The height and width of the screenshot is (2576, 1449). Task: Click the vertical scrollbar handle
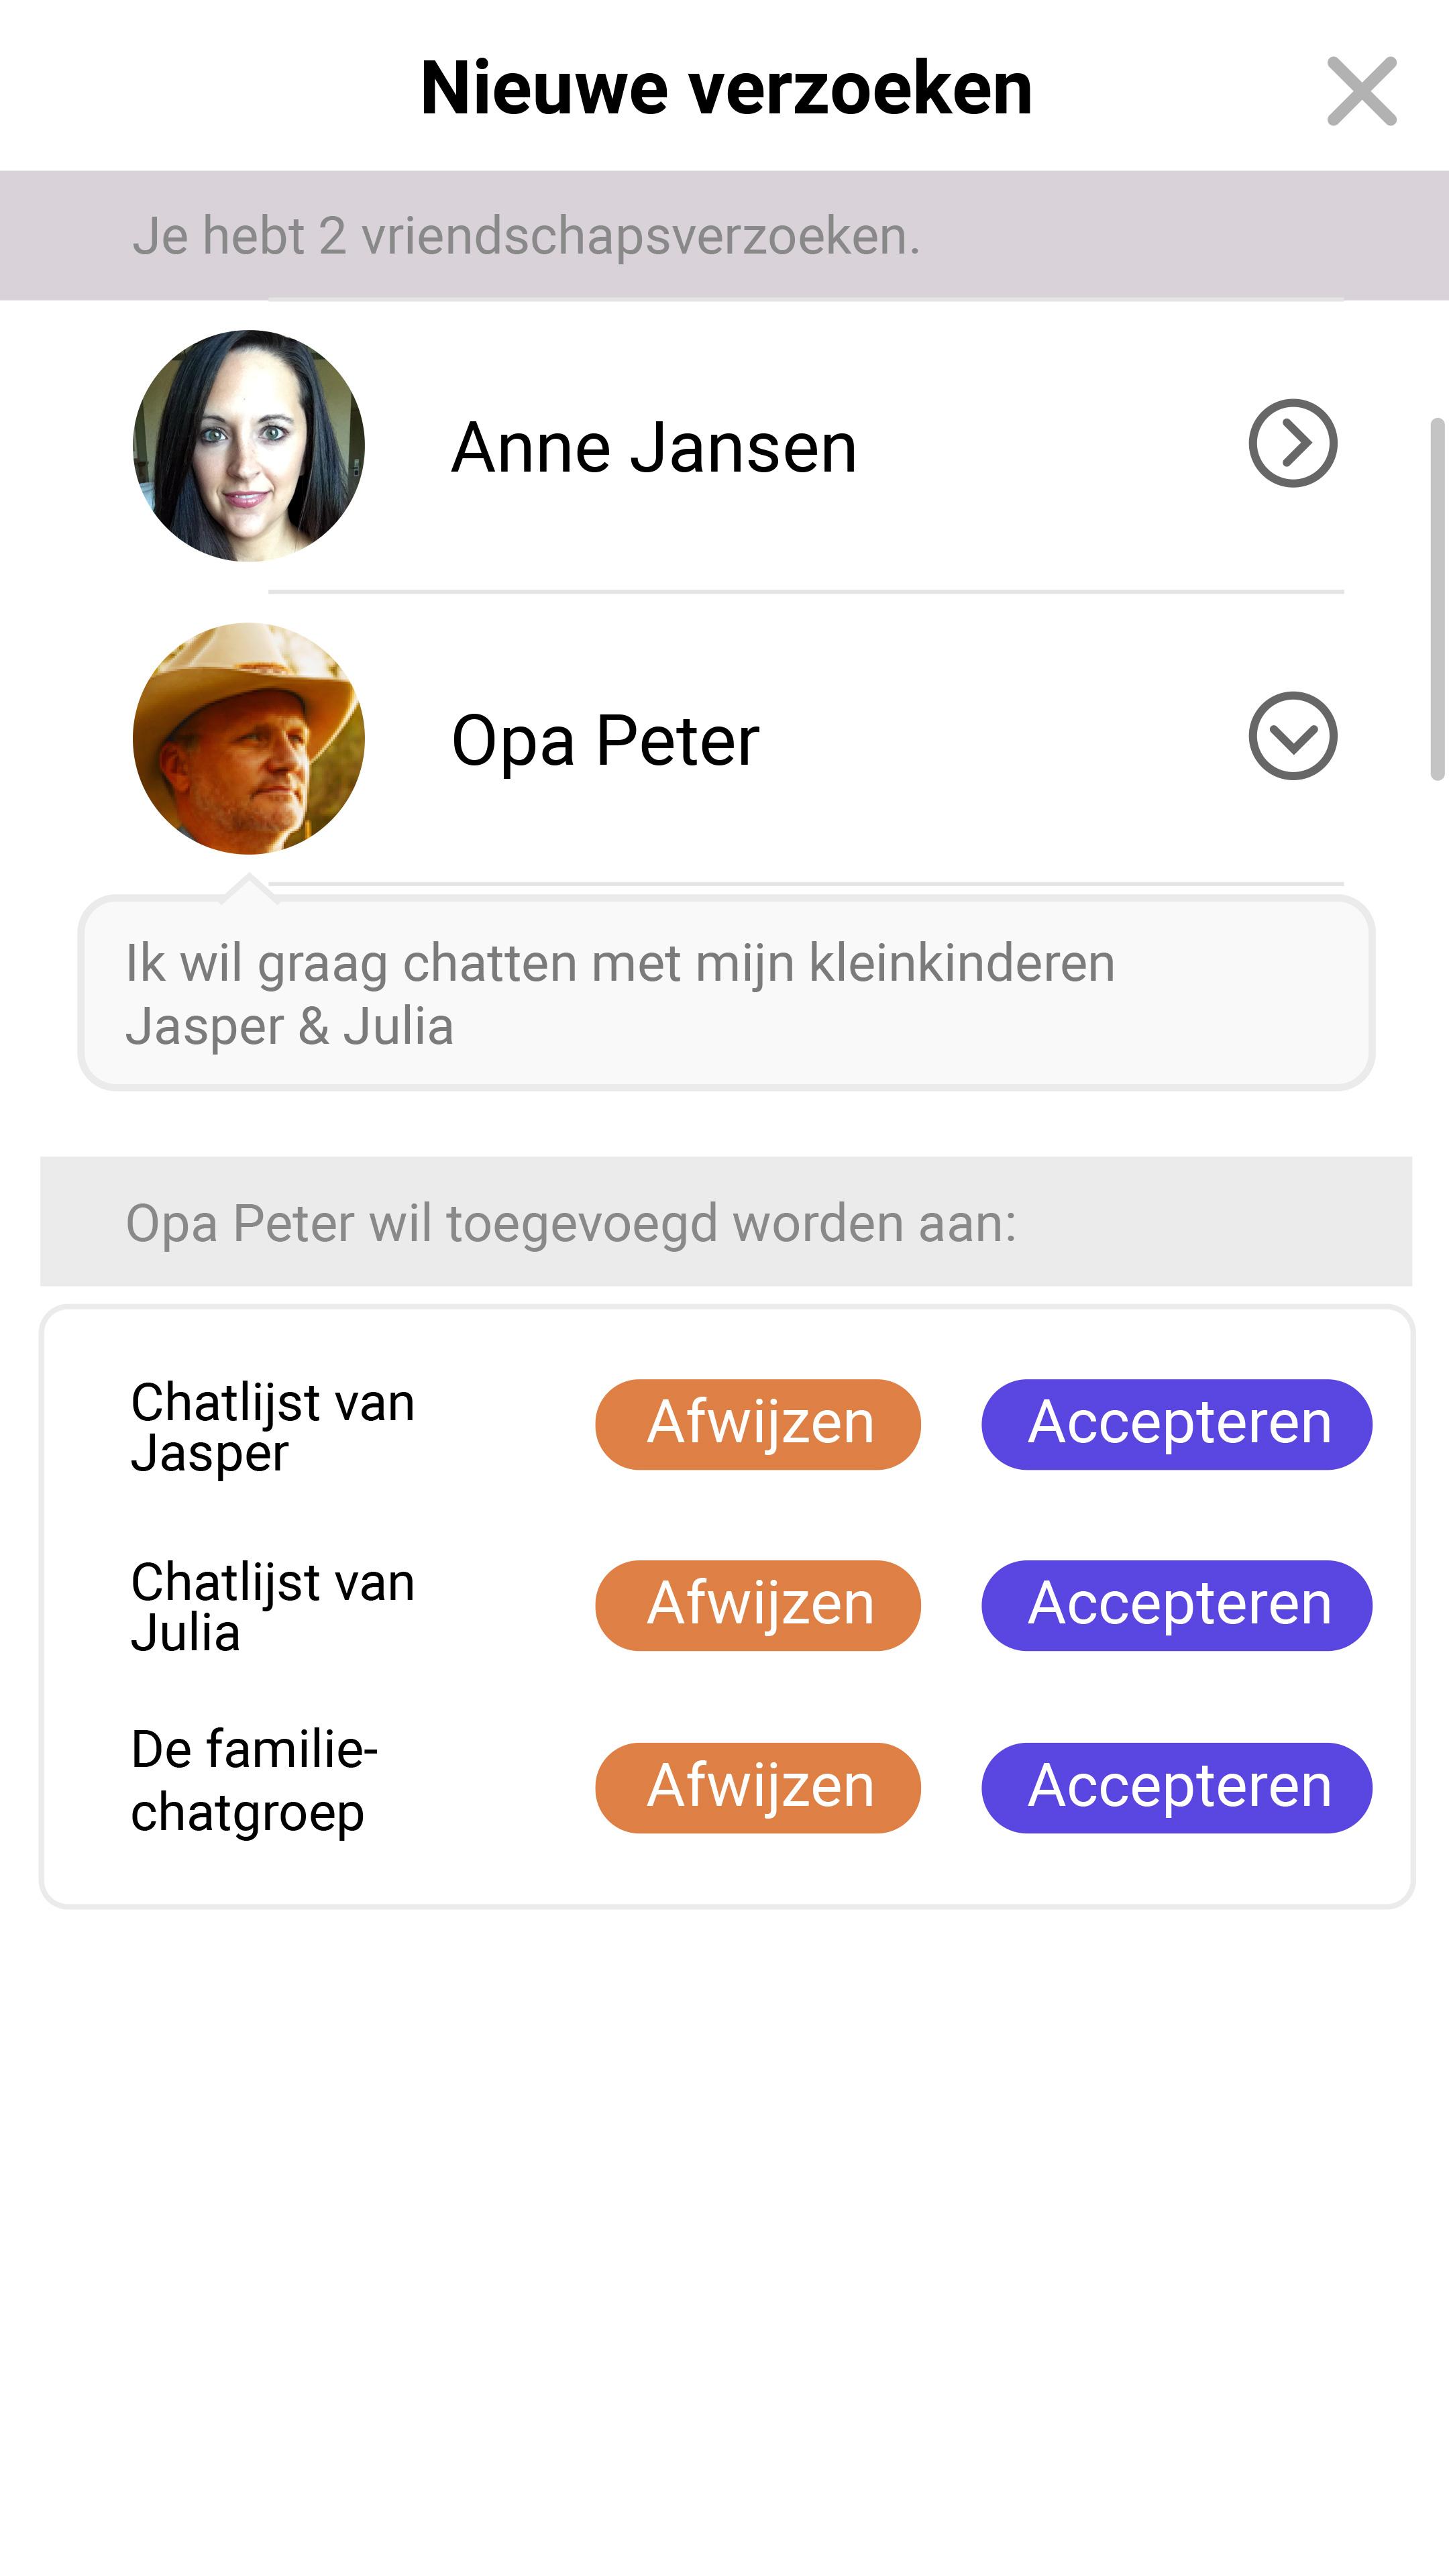coord(1437,598)
